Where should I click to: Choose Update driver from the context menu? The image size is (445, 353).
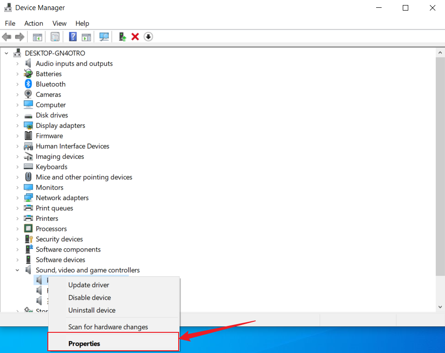(89, 285)
